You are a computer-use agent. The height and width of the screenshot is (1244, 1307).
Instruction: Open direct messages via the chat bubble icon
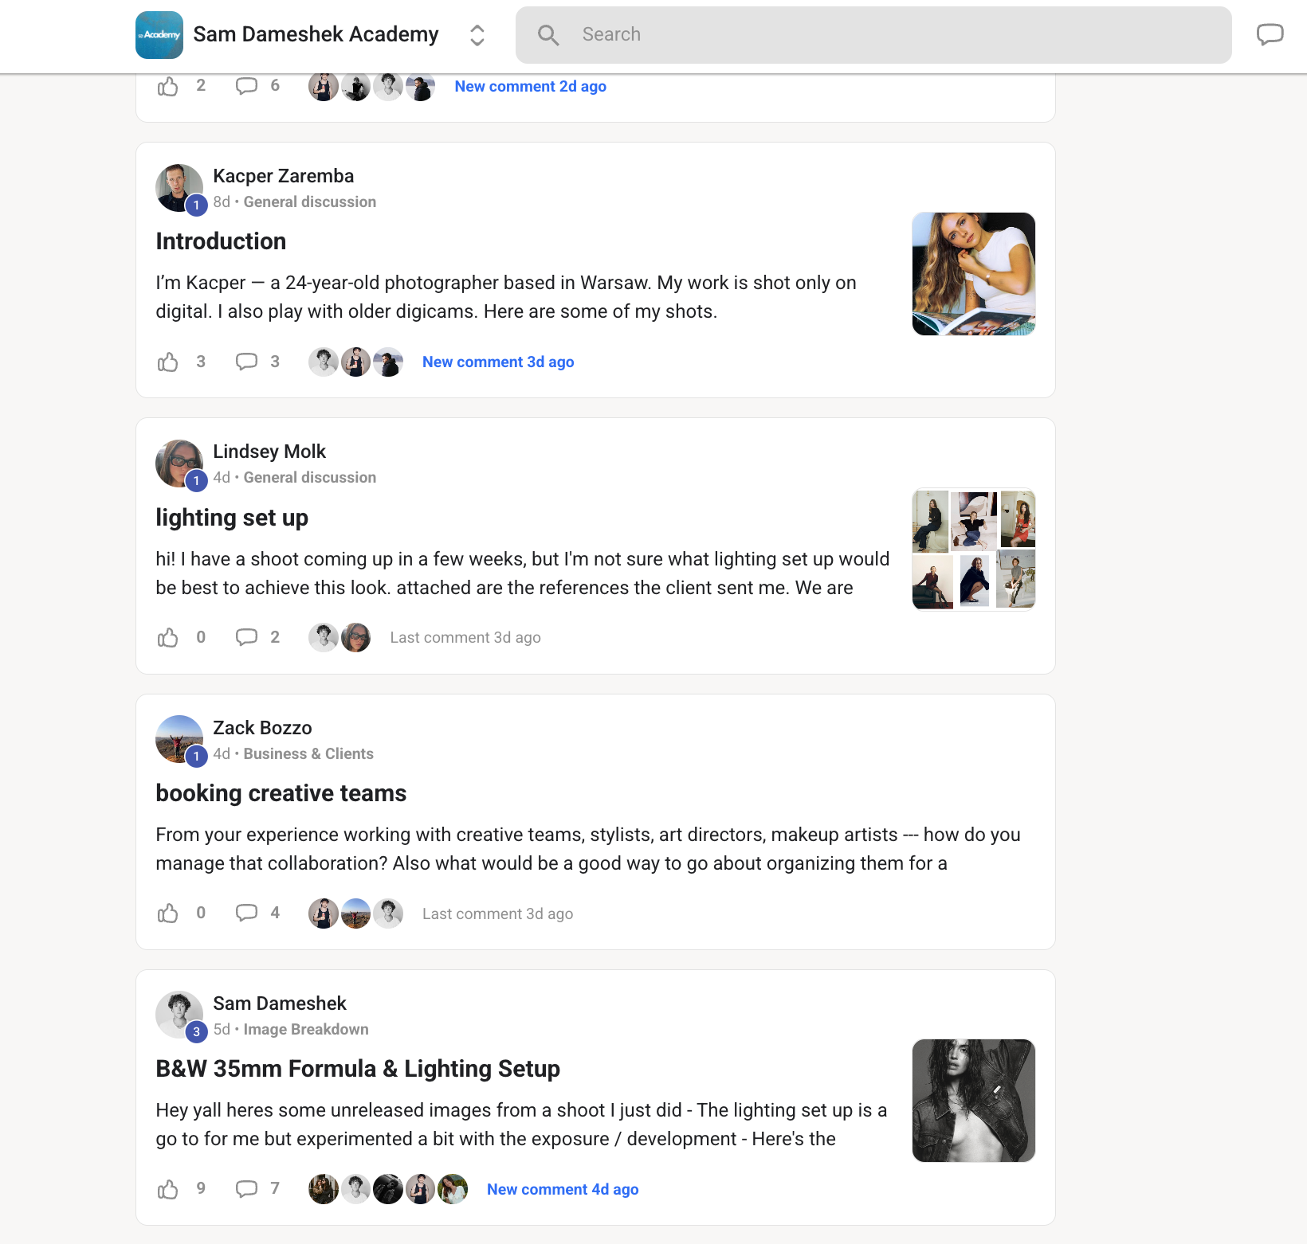coord(1270,34)
